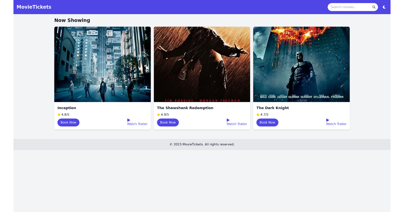Click The Dark Knight poster image
Screen dimensions: 404x212
301,64
